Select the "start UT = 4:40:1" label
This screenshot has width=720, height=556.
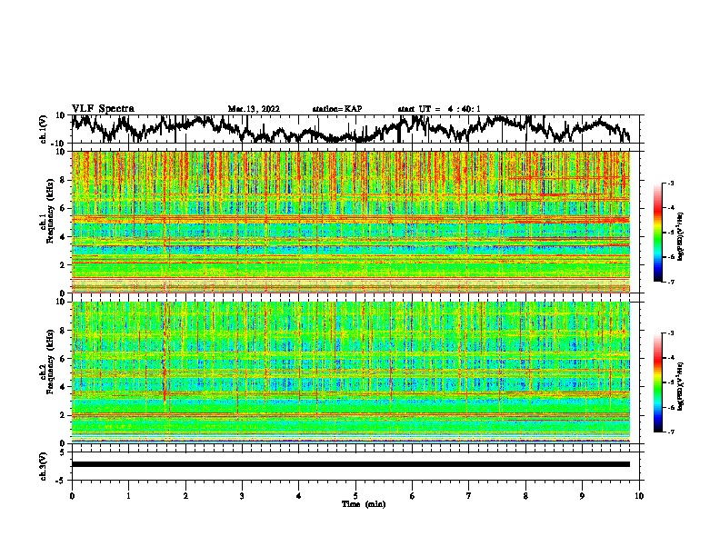439,109
